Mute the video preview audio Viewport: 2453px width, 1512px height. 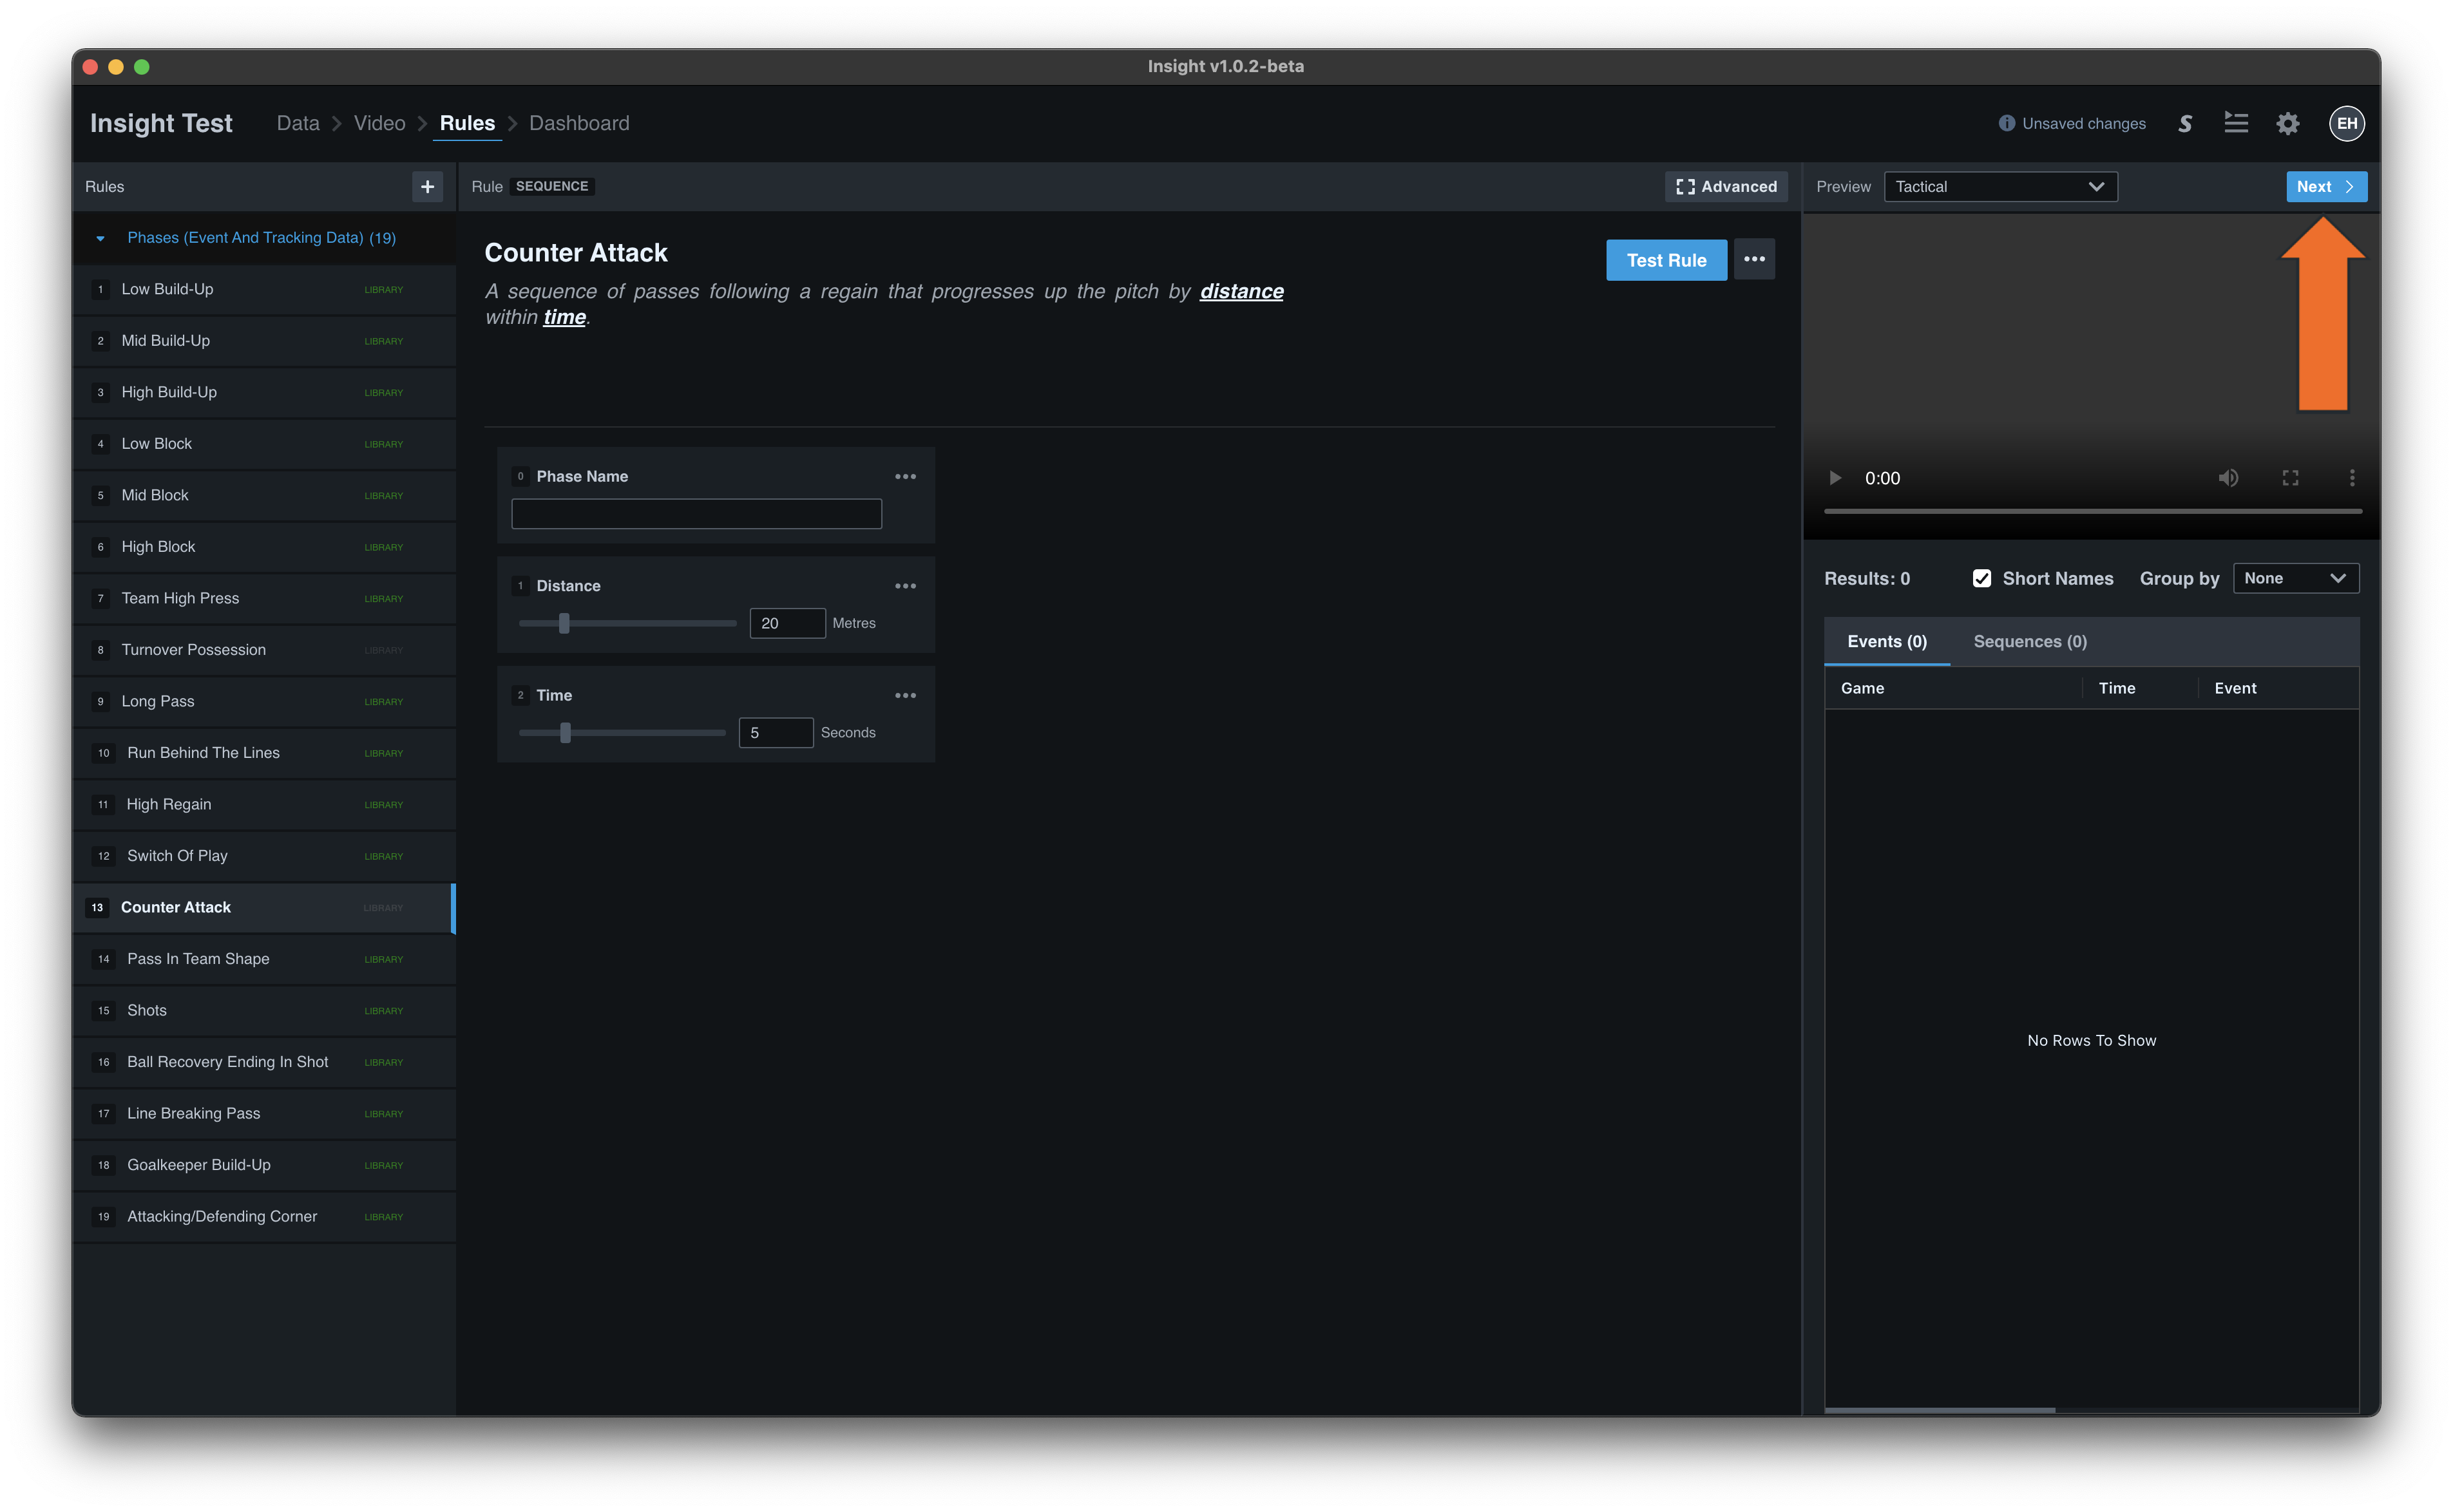2229,478
